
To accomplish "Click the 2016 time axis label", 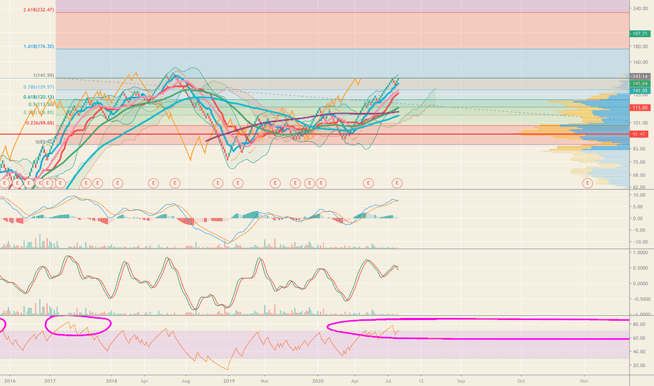I will point(10,381).
